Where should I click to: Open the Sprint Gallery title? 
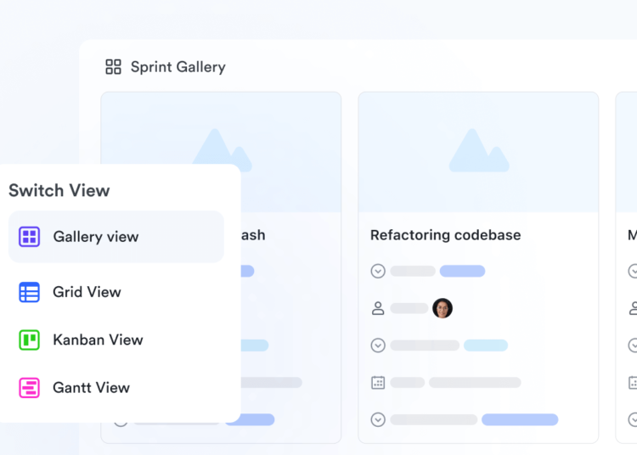178,67
